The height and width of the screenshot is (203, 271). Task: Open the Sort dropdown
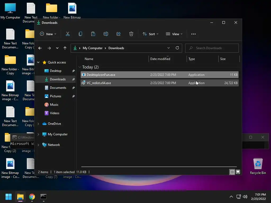click(x=150, y=34)
